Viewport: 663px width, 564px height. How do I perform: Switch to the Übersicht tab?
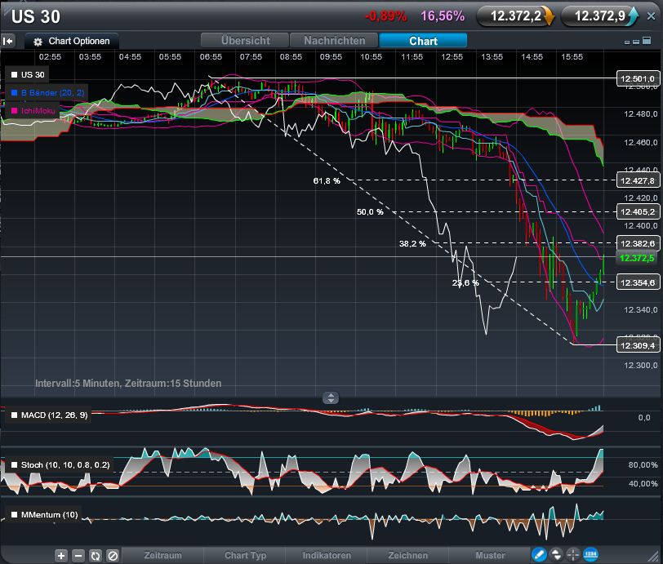pos(245,41)
